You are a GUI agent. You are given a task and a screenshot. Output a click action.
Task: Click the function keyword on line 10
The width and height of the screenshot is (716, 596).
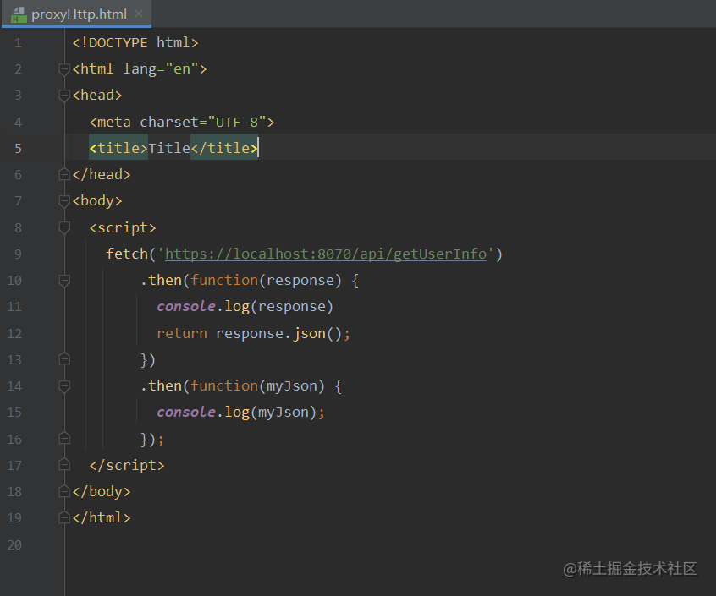click(224, 281)
